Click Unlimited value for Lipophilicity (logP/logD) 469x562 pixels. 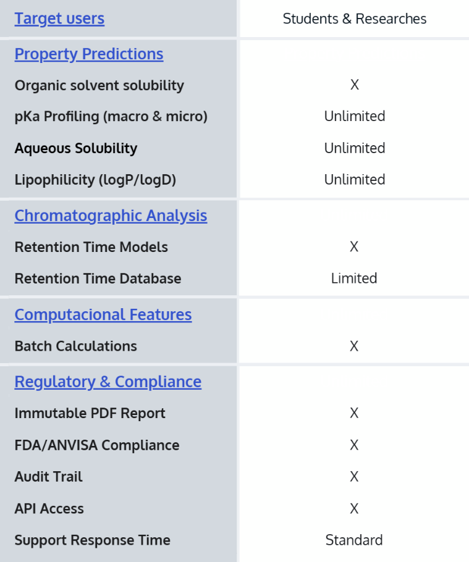(x=355, y=180)
